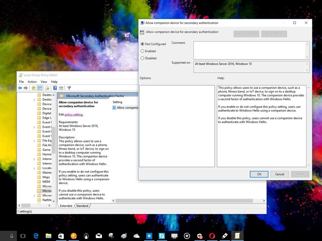The height and width of the screenshot is (241, 322).
Task: Open the Action menu
Action: pyautogui.click(x=32, y=81)
